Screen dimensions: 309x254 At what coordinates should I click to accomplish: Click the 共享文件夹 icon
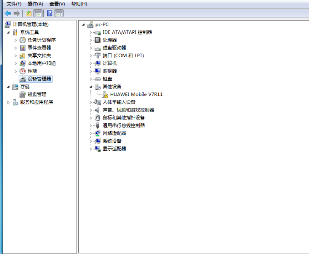pyautogui.click(x=22, y=56)
